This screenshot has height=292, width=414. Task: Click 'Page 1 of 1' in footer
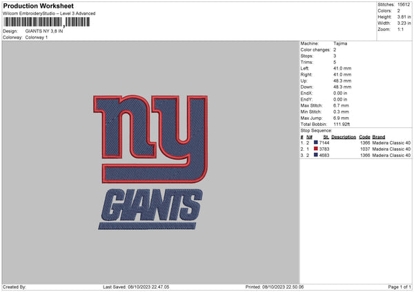tap(400, 287)
